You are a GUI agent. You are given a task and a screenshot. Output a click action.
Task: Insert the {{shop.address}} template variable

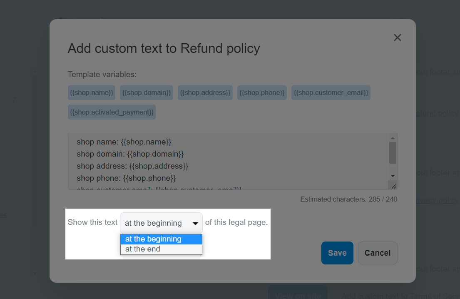205,93
